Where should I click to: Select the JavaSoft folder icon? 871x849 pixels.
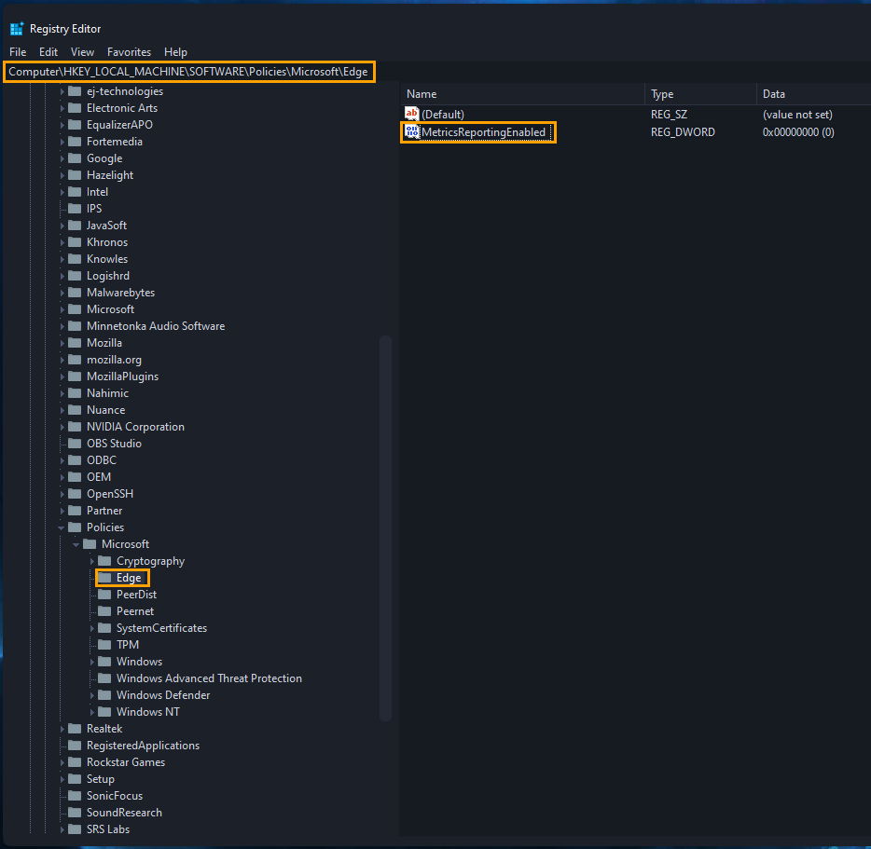click(75, 225)
